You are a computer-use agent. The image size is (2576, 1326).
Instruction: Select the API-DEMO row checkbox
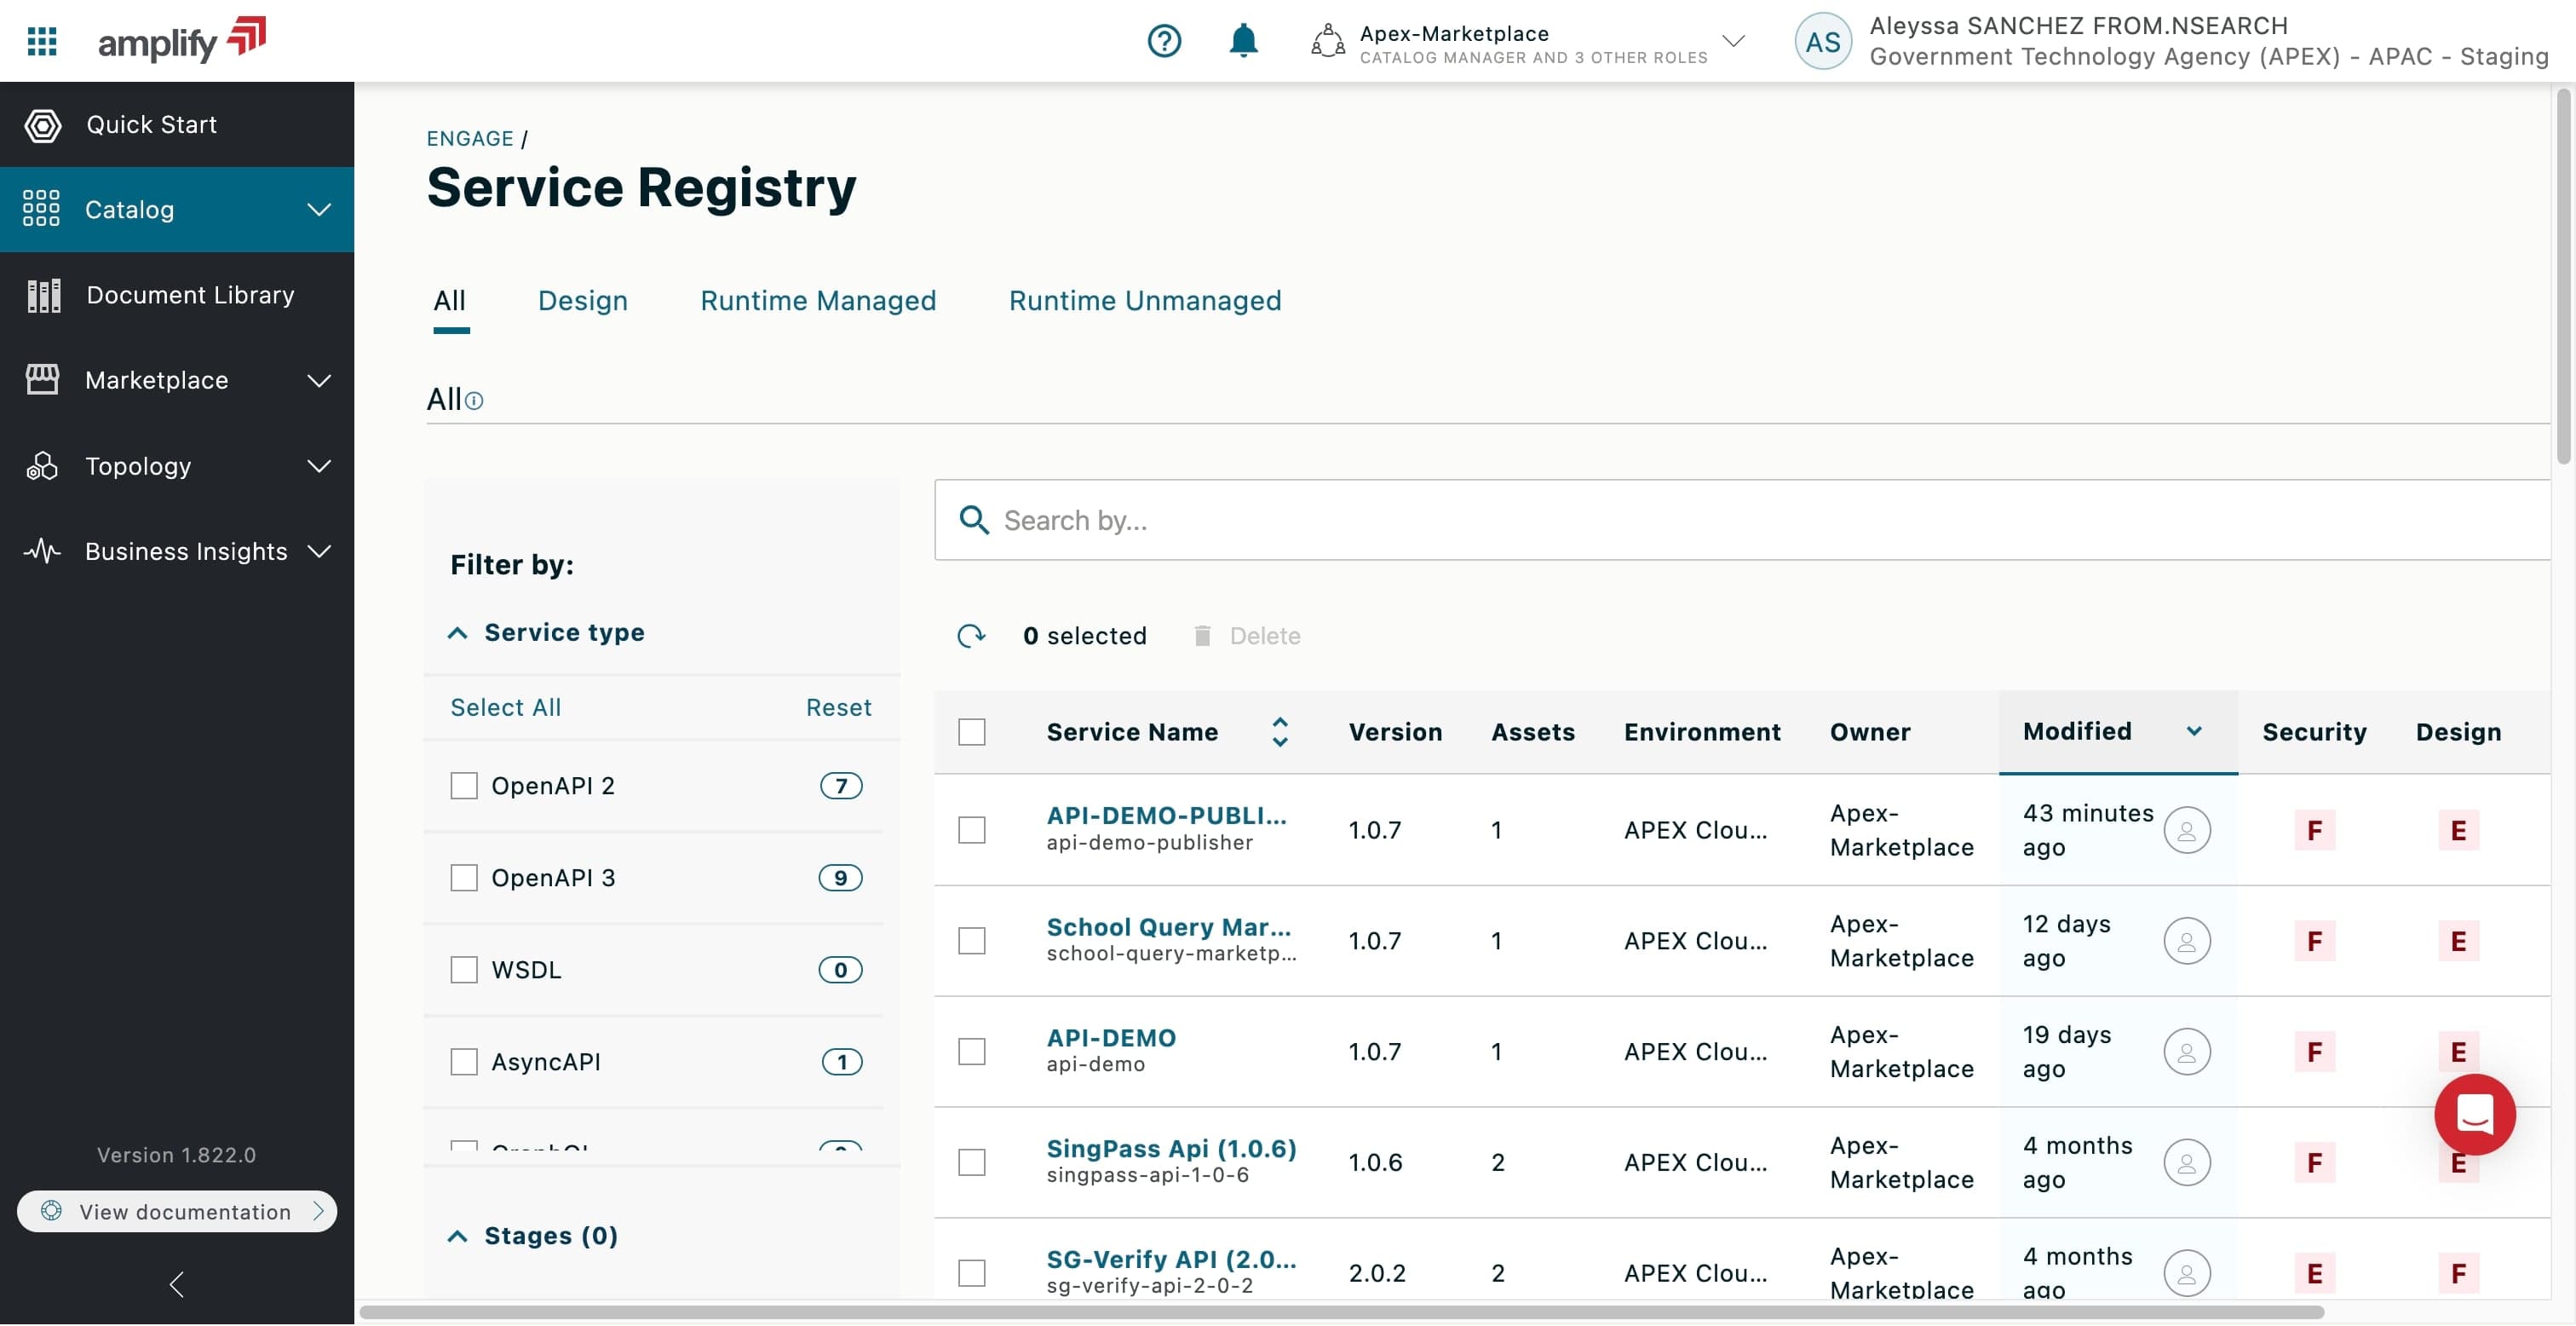point(972,1052)
